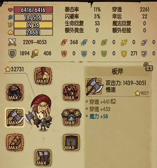Viewport: 157px width, 168px height.
Task: Click the yellow LV 36 experience bar
Action: pyautogui.click(x=33, y=25)
